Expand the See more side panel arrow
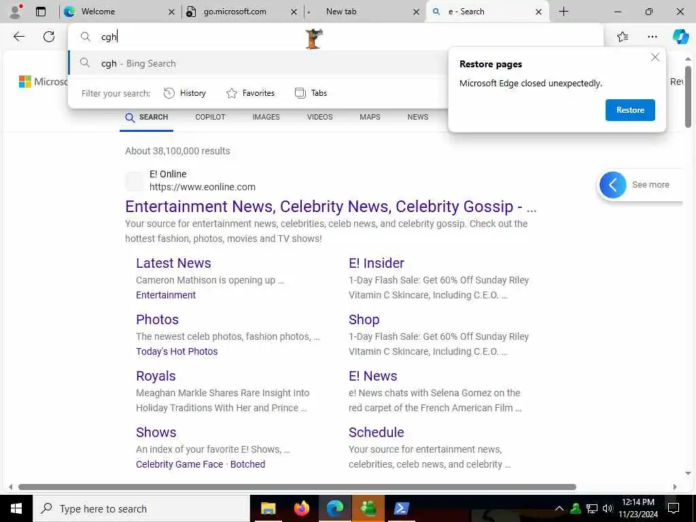 click(612, 185)
